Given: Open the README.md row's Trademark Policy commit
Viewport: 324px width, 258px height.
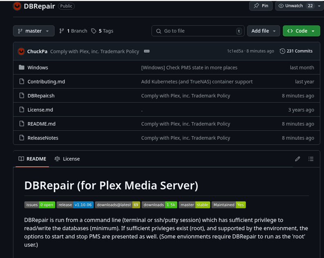Looking at the screenshot, I should [x=185, y=124].
